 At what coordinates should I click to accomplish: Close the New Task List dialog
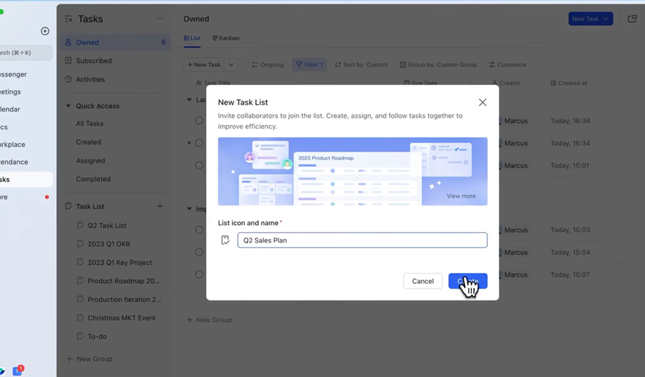482,103
